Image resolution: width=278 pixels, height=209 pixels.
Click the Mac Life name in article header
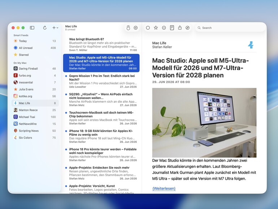click(159, 43)
